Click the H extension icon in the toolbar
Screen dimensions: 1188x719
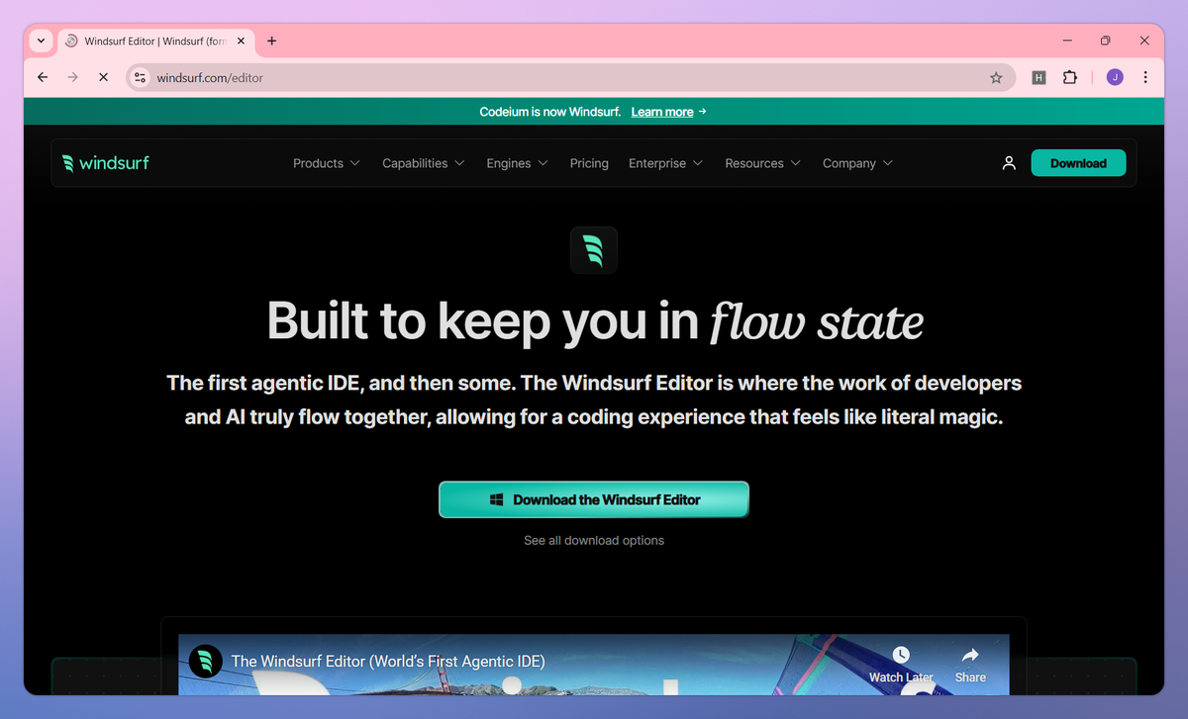pyautogui.click(x=1039, y=77)
